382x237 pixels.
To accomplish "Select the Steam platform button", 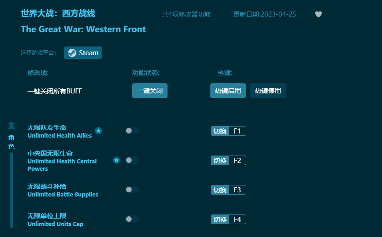I will tap(83, 53).
